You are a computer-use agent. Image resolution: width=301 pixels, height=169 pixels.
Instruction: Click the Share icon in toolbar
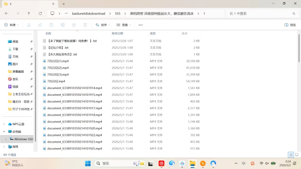point(74,25)
